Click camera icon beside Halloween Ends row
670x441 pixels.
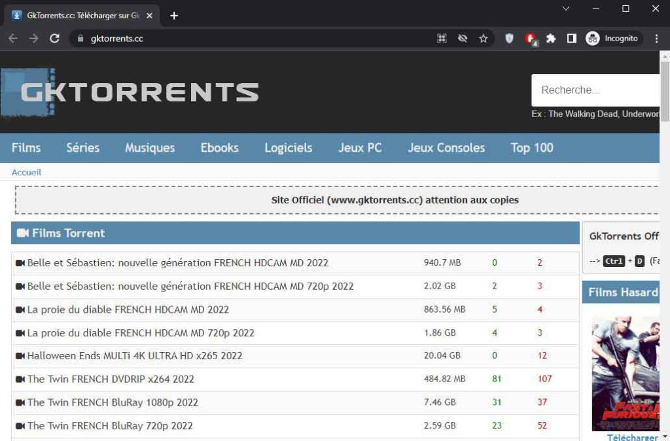[x=20, y=356]
